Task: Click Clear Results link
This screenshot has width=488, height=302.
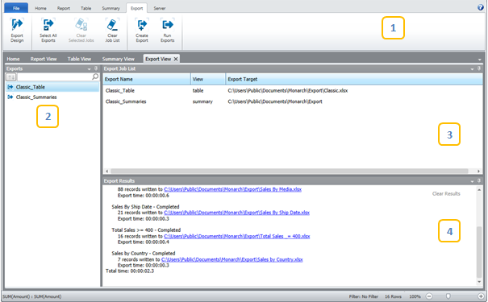Action: point(446,193)
